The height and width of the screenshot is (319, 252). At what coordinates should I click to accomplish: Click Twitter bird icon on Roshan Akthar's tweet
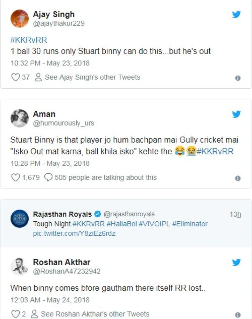tap(237, 263)
